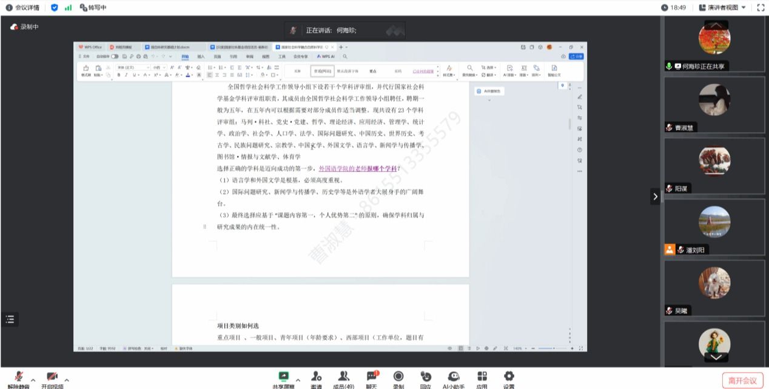Image resolution: width=769 pixels, height=389 pixels.
Task: Click the Record icon
Action: 398,376
